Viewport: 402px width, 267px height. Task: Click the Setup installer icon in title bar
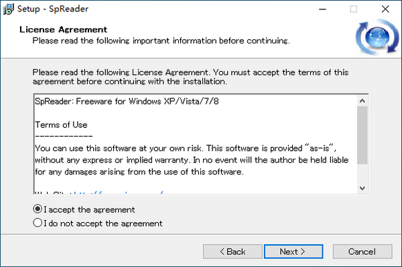(8, 9)
